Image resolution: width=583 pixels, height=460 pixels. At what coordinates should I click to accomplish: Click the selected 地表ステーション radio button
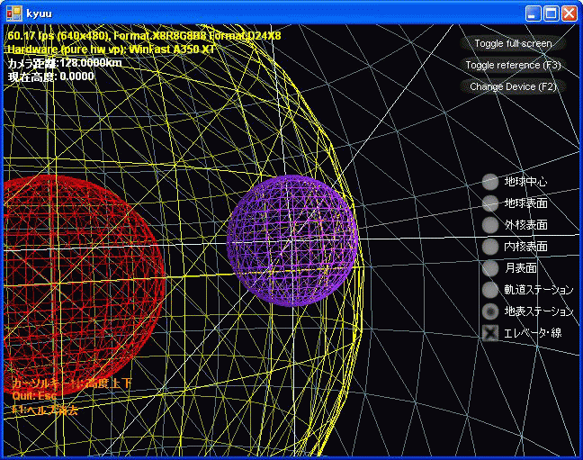tap(490, 311)
